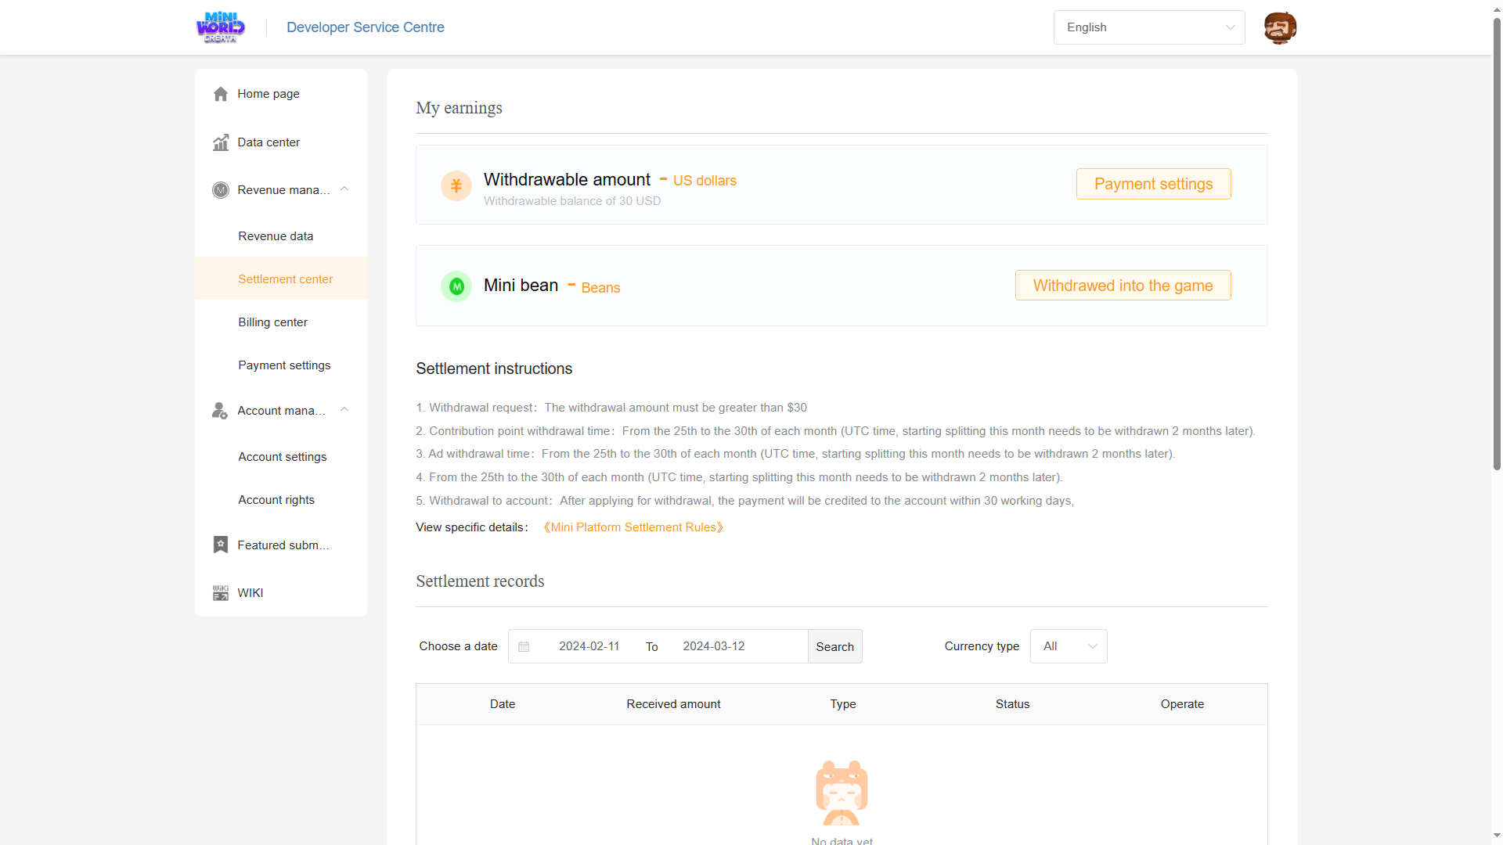Click the Featured submission star icon
The width and height of the screenshot is (1503, 845).
click(x=221, y=545)
